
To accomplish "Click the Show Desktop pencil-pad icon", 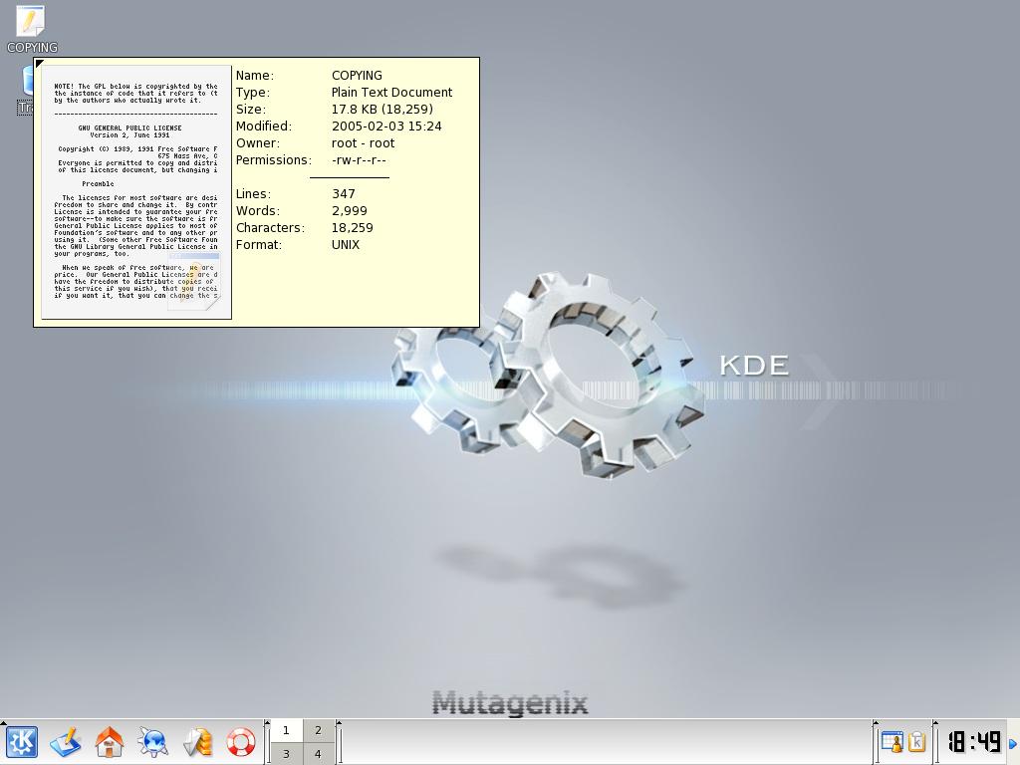I will 65,741.
